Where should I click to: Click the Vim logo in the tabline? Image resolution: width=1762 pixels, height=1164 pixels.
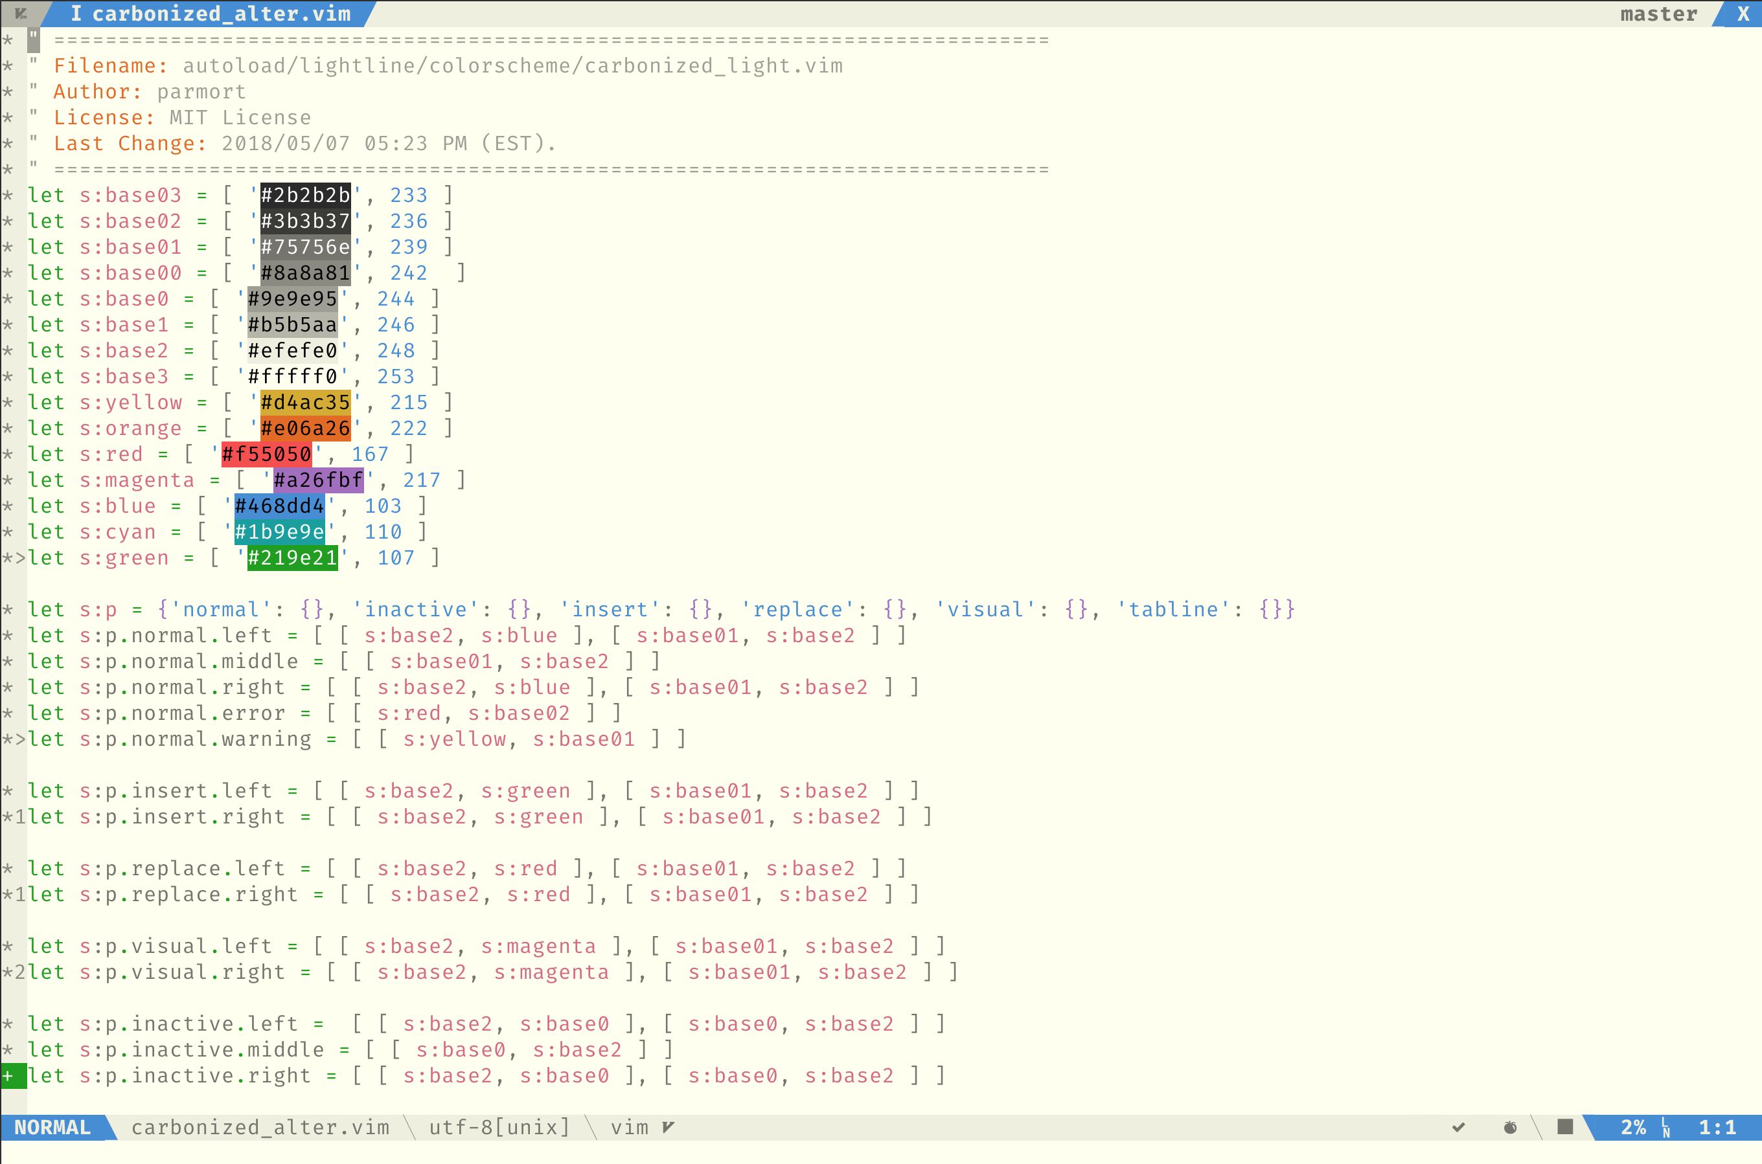pyautogui.click(x=21, y=14)
